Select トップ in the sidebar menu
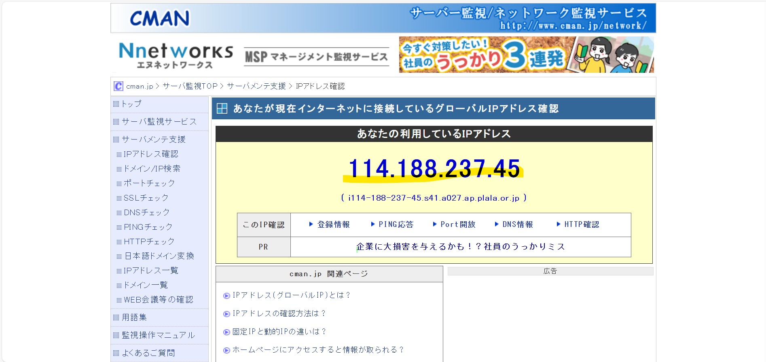Image resolution: width=766 pixels, height=362 pixels. pyautogui.click(x=131, y=104)
